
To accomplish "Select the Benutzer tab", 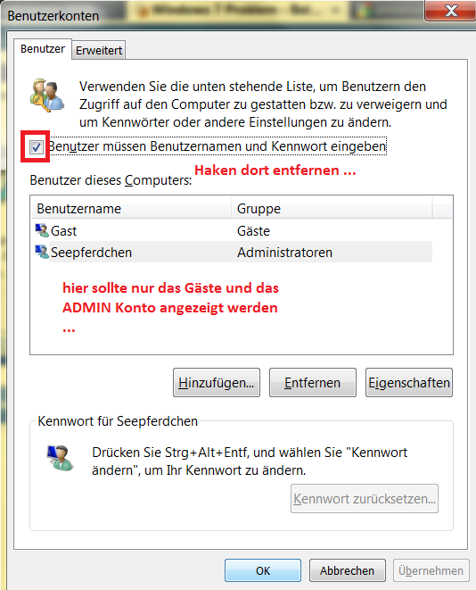I will coord(43,49).
